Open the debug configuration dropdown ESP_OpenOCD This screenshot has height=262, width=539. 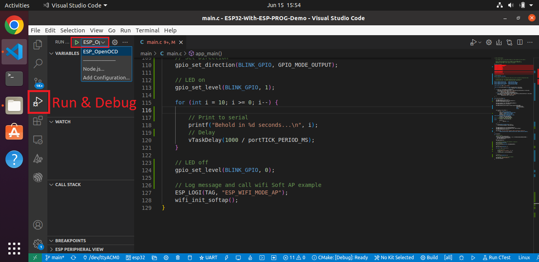click(x=94, y=42)
